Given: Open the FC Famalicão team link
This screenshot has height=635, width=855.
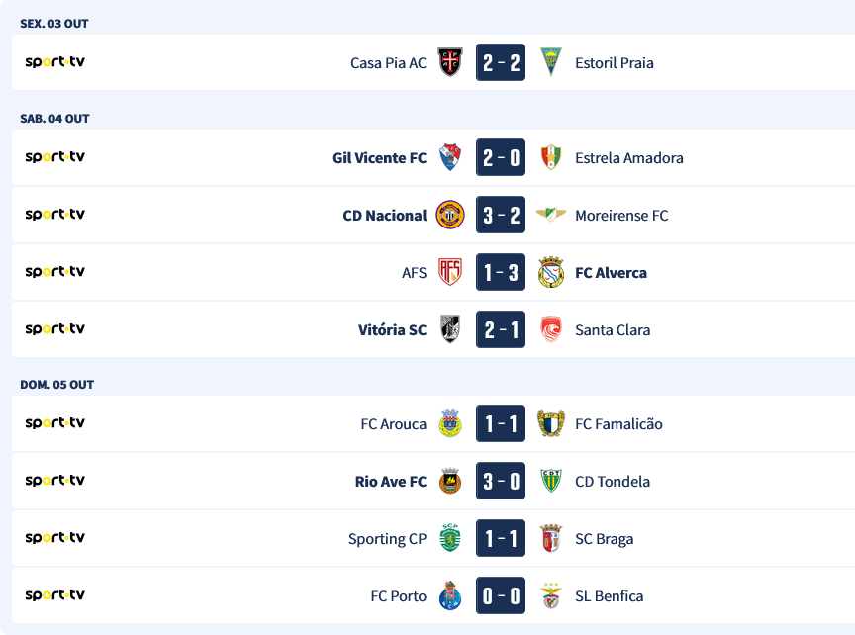Looking at the screenshot, I should [618, 424].
